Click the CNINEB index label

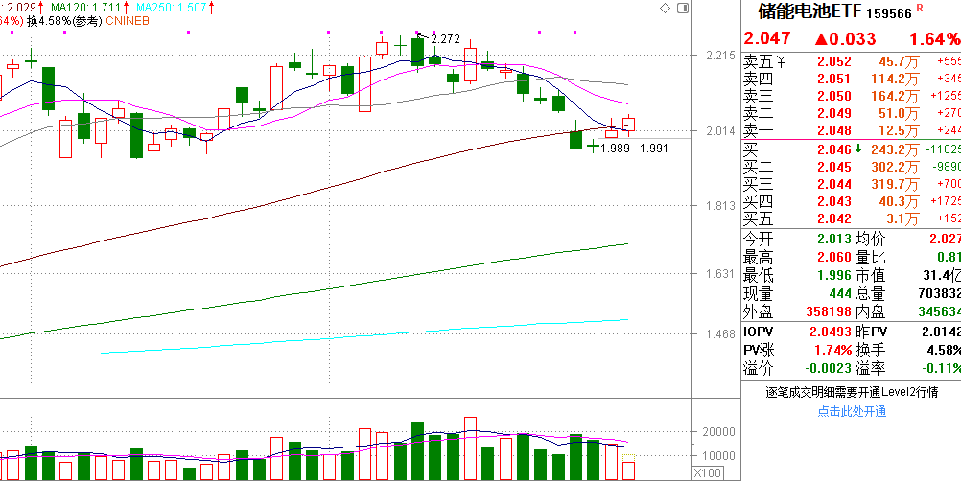(129, 21)
